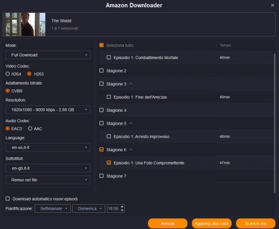Select the H264 video codec
This screenshot has height=229, width=279.
click(x=7, y=73)
